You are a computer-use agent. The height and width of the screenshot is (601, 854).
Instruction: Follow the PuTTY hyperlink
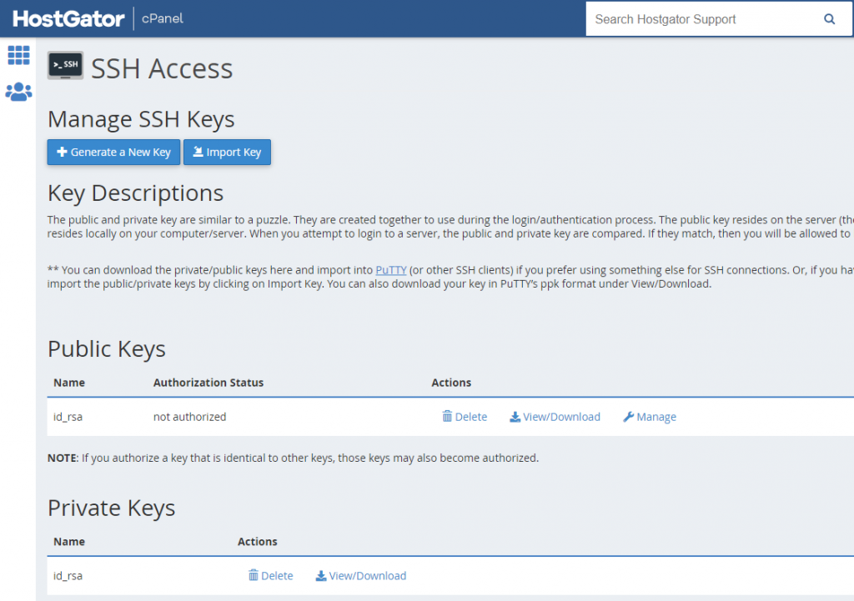pyautogui.click(x=391, y=270)
